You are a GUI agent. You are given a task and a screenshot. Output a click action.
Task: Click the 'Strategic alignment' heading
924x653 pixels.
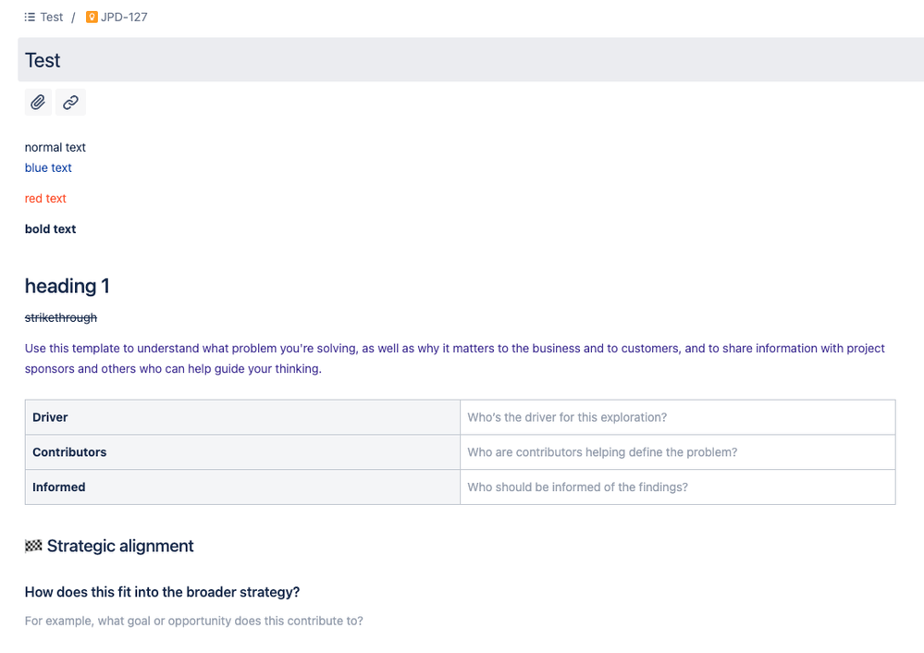pos(120,547)
